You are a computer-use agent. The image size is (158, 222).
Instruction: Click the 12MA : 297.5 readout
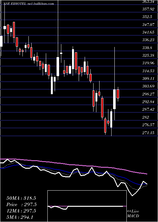tap(21, 211)
